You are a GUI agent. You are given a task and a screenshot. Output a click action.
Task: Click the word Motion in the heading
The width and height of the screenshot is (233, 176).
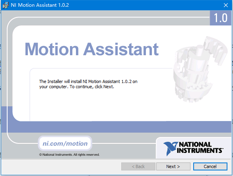pos(52,49)
